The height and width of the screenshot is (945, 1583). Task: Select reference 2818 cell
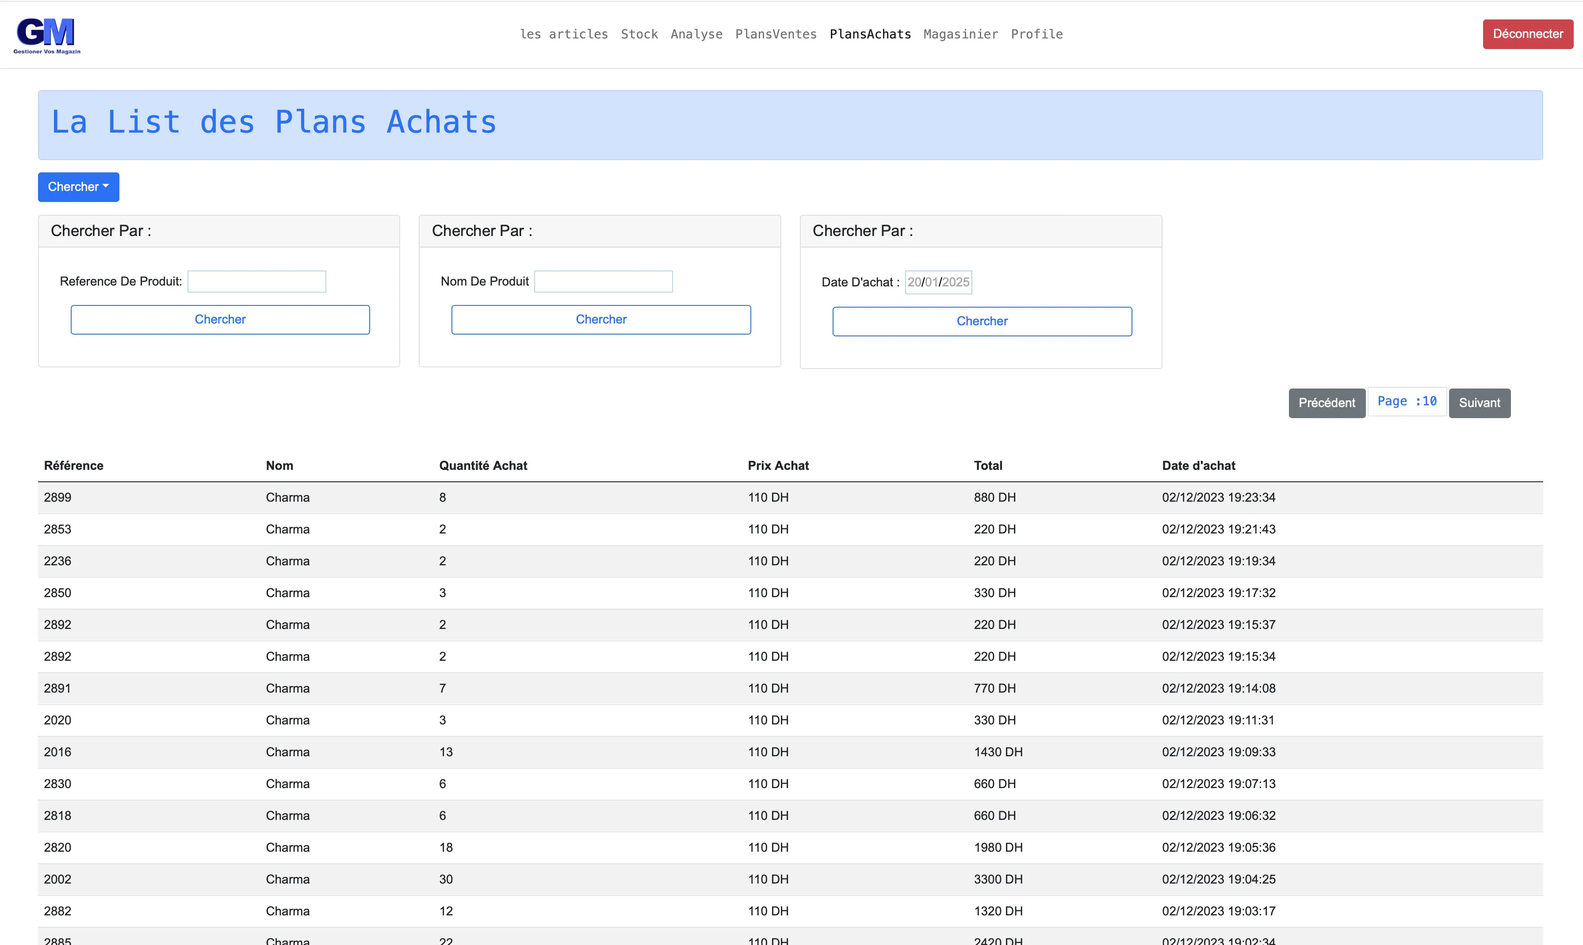coord(57,816)
